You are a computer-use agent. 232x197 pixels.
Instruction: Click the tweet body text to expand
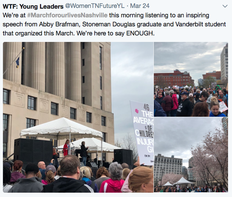pos(114,24)
